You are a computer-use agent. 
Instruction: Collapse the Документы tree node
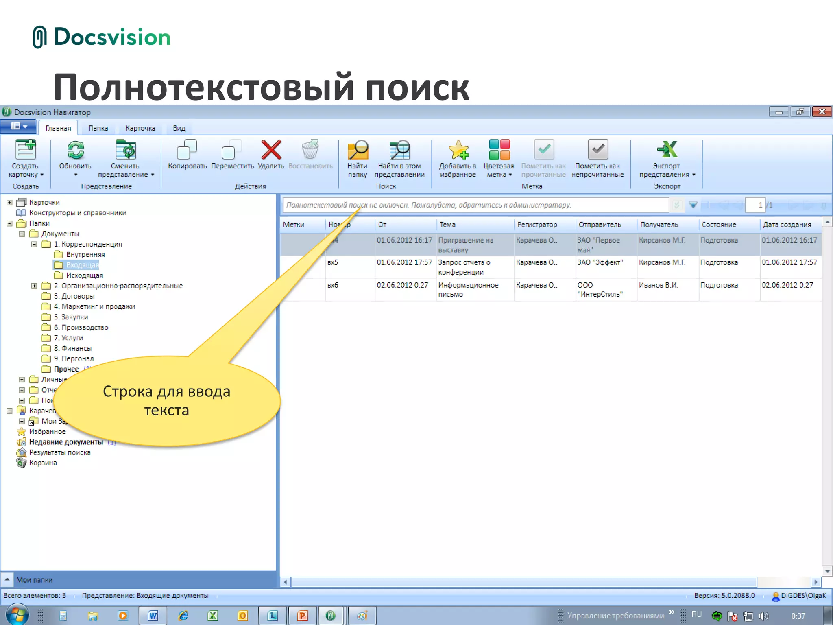click(x=22, y=234)
